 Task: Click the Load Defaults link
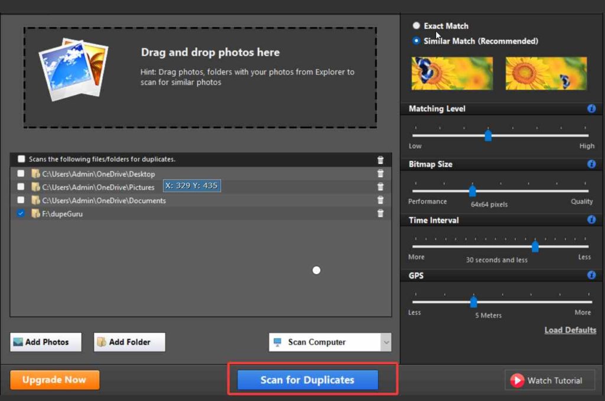[x=570, y=330]
